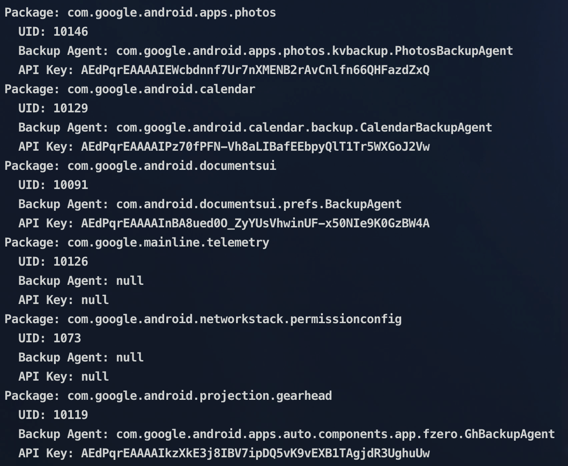Click the networkstack.permissionconfig package line

click(203, 319)
